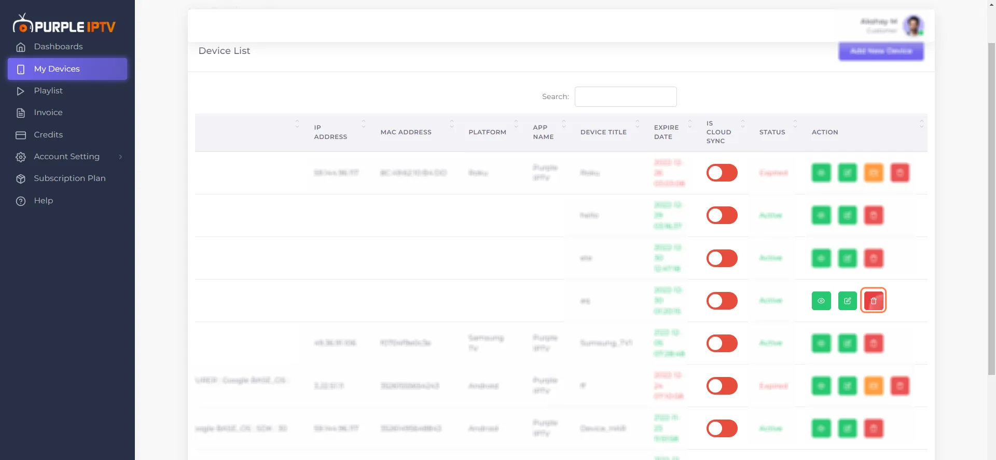View the device in the outlined-delete row
Image resolution: width=996 pixels, height=460 pixels.
(821, 301)
